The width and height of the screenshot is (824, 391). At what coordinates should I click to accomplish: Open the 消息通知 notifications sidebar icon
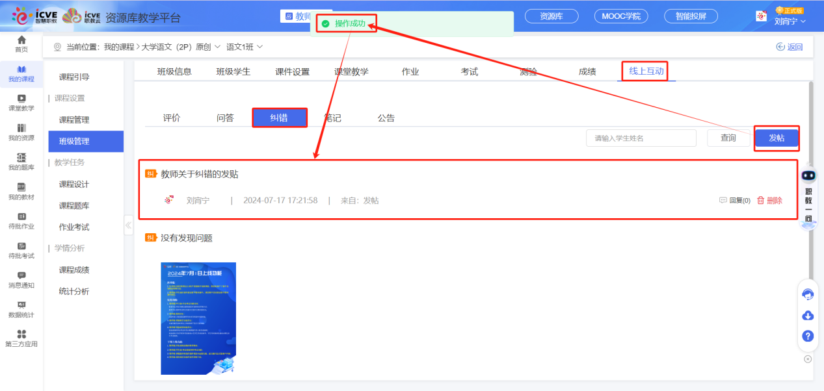pos(21,279)
